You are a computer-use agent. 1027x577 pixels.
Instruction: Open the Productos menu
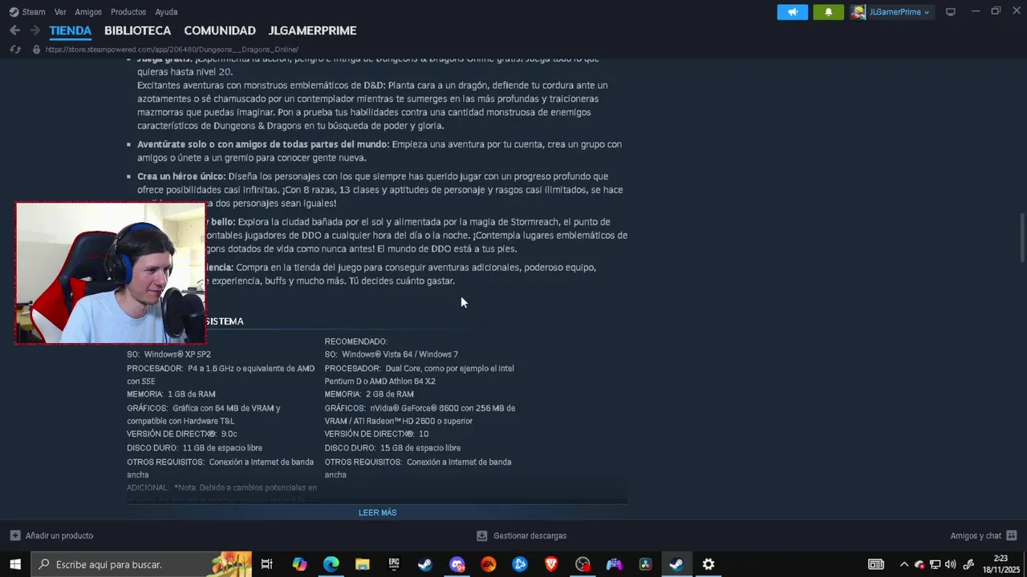pyautogui.click(x=128, y=12)
